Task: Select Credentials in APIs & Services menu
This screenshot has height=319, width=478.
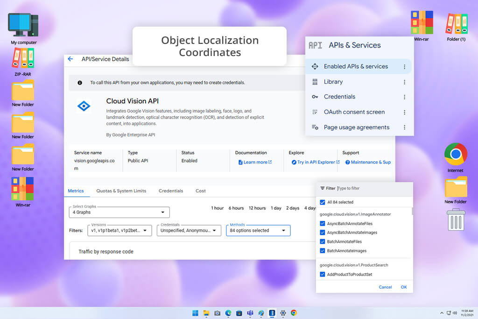Action: [x=358, y=97]
